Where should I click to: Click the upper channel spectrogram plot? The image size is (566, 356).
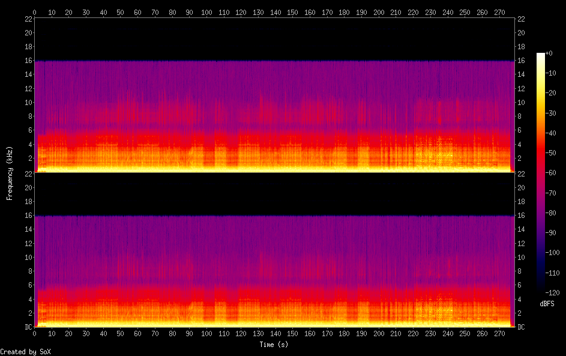coord(274,95)
